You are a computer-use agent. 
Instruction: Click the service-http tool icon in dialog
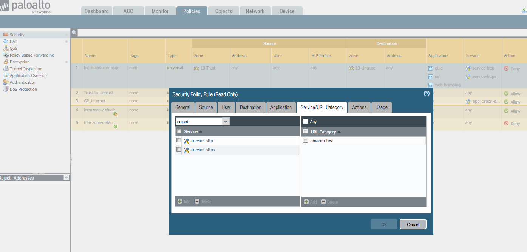point(187,141)
